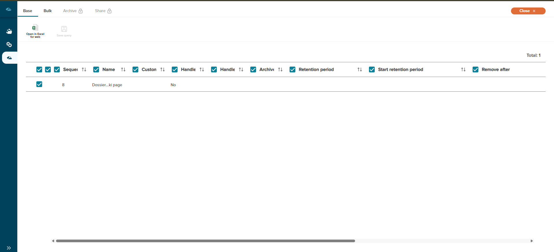Toggle the Start retention period checkbox
Screen dimensions: 554x252
point(372,69)
